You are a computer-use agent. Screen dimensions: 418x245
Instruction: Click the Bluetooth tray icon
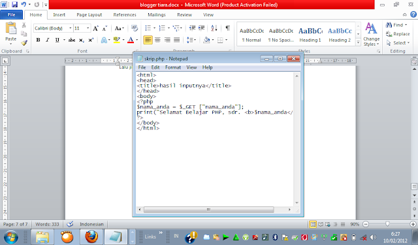coord(275,237)
